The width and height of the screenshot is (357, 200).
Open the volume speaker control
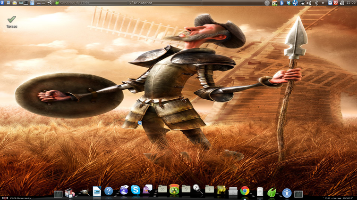(309, 3)
